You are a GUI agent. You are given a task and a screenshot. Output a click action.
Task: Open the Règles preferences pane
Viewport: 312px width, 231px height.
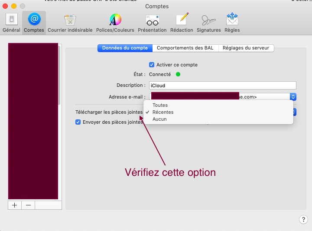click(x=232, y=23)
